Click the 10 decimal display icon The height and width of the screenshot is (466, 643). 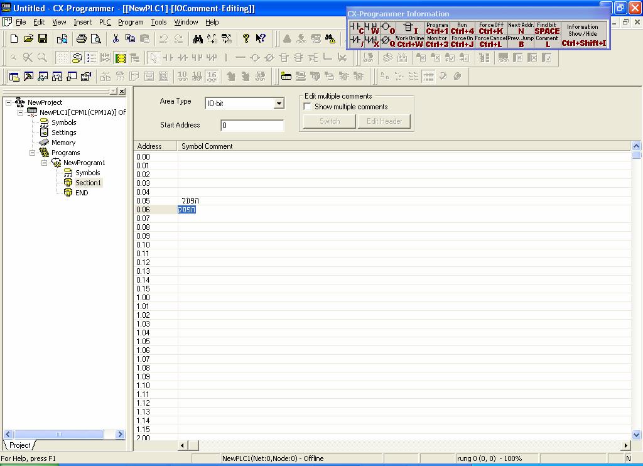[182, 76]
